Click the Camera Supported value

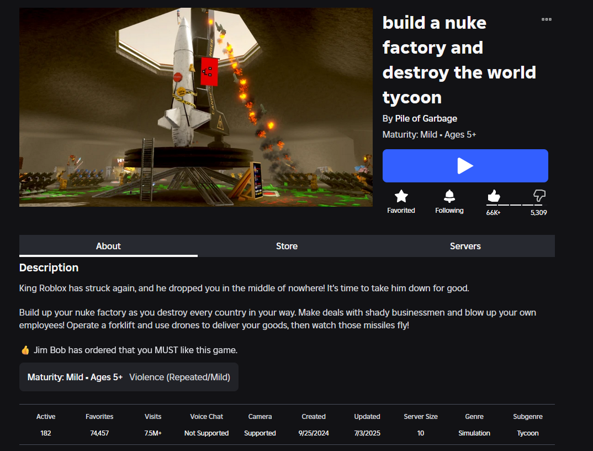(260, 433)
